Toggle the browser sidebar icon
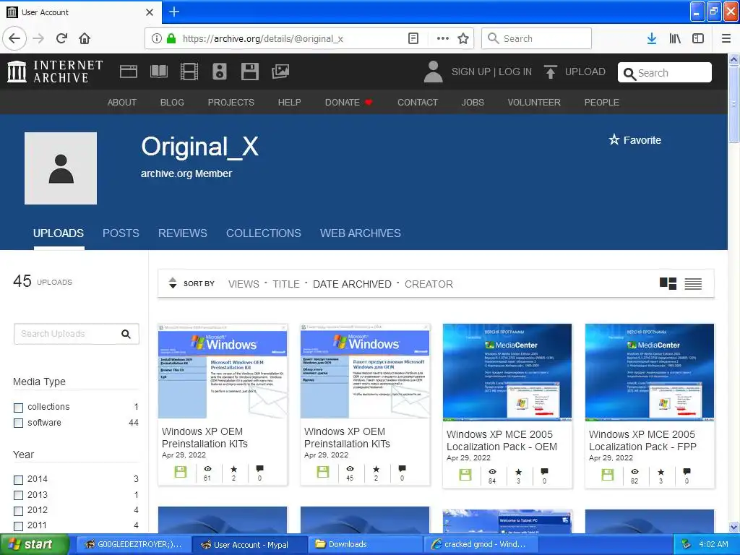Viewport: 740px width, 555px height. click(x=698, y=38)
